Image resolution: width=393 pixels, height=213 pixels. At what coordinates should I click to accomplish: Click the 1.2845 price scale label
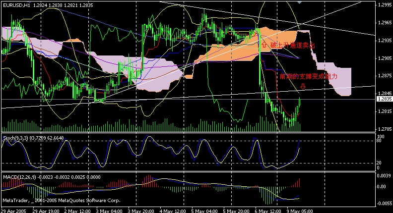tap(385, 94)
